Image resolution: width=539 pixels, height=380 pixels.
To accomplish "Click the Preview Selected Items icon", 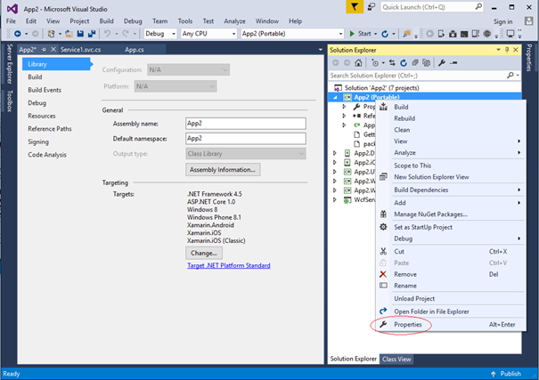I will tap(453, 63).
